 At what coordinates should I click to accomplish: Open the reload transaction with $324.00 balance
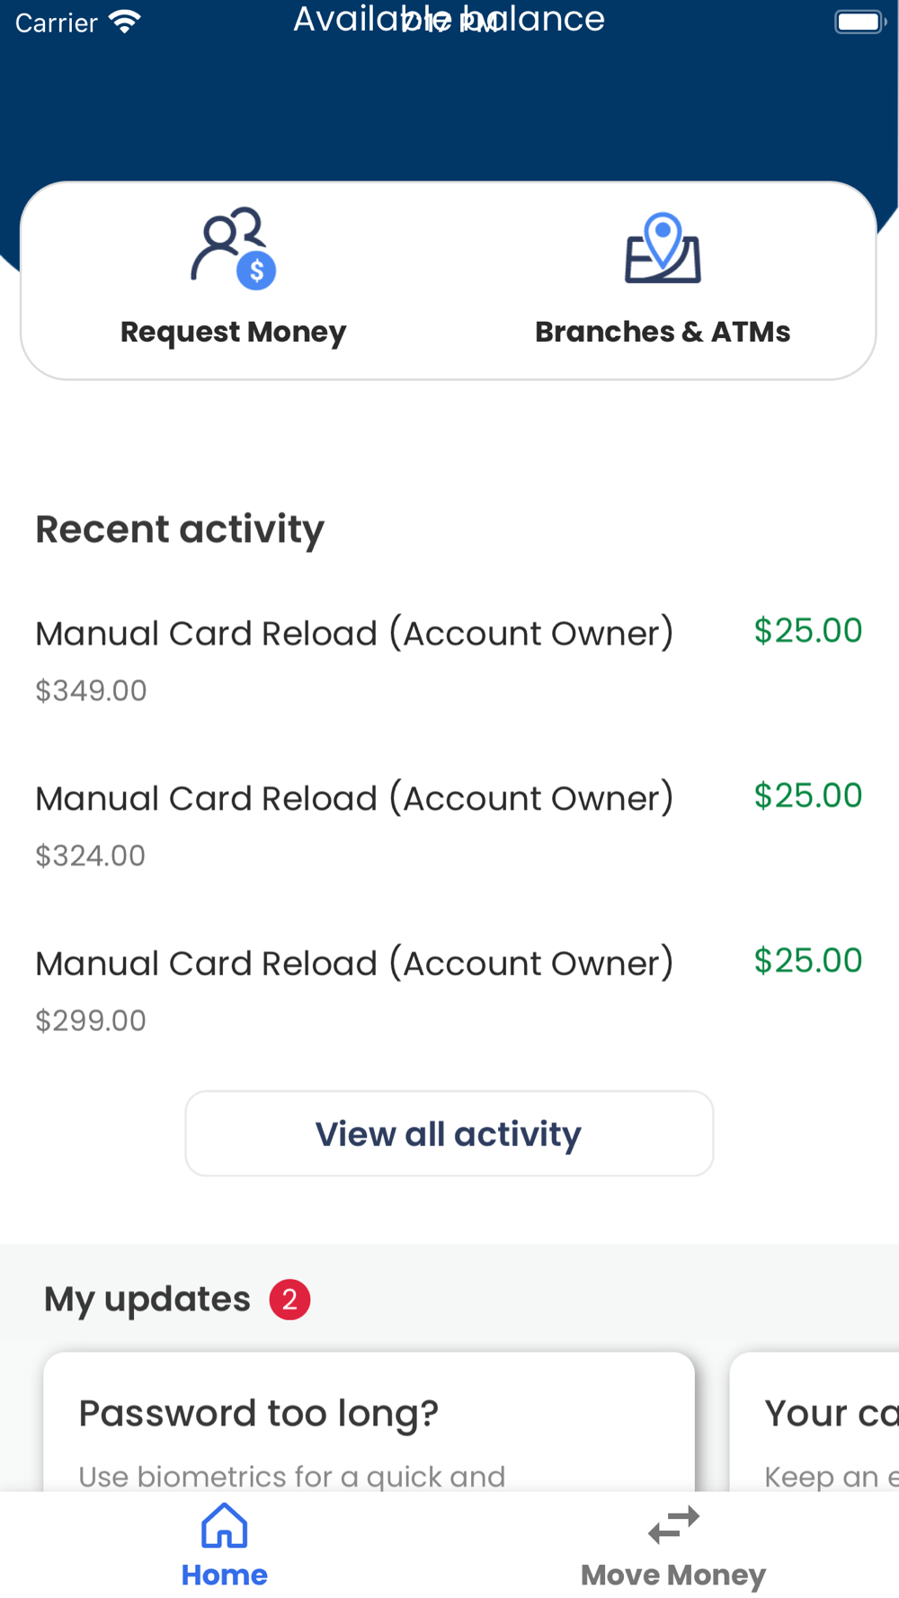pyautogui.click(x=449, y=825)
